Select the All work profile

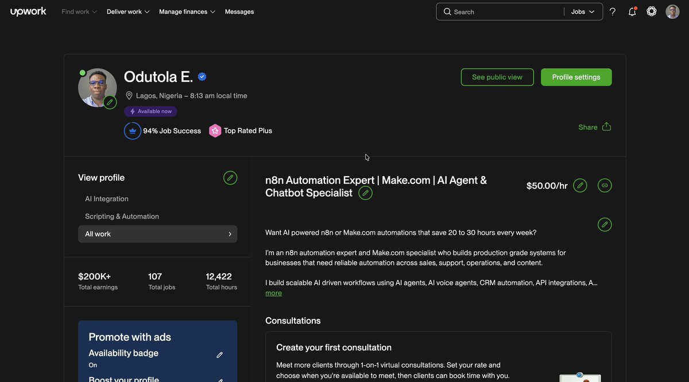[x=157, y=234]
